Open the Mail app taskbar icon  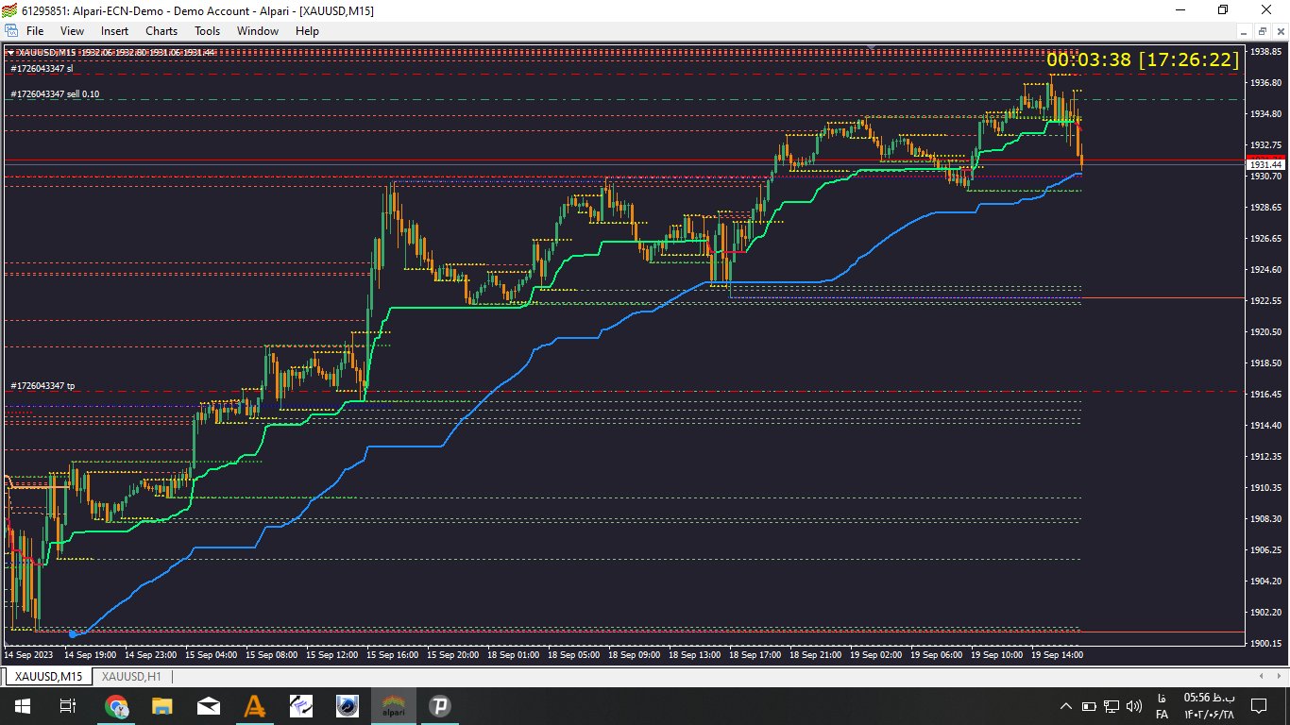click(x=209, y=706)
